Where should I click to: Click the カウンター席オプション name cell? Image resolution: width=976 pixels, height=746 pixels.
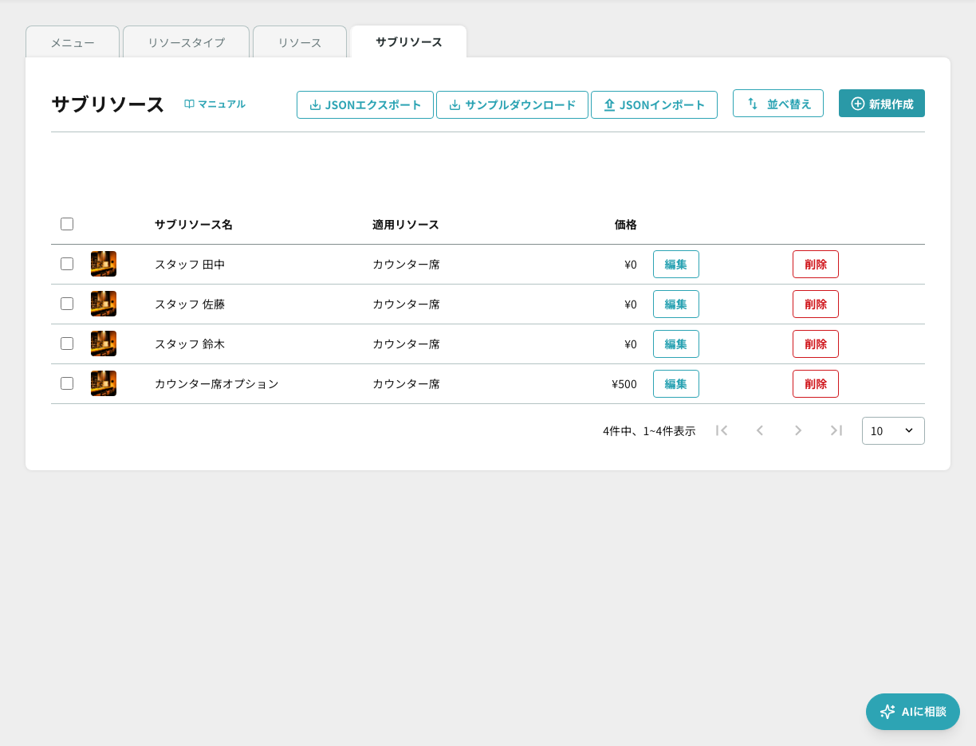tap(217, 384)
